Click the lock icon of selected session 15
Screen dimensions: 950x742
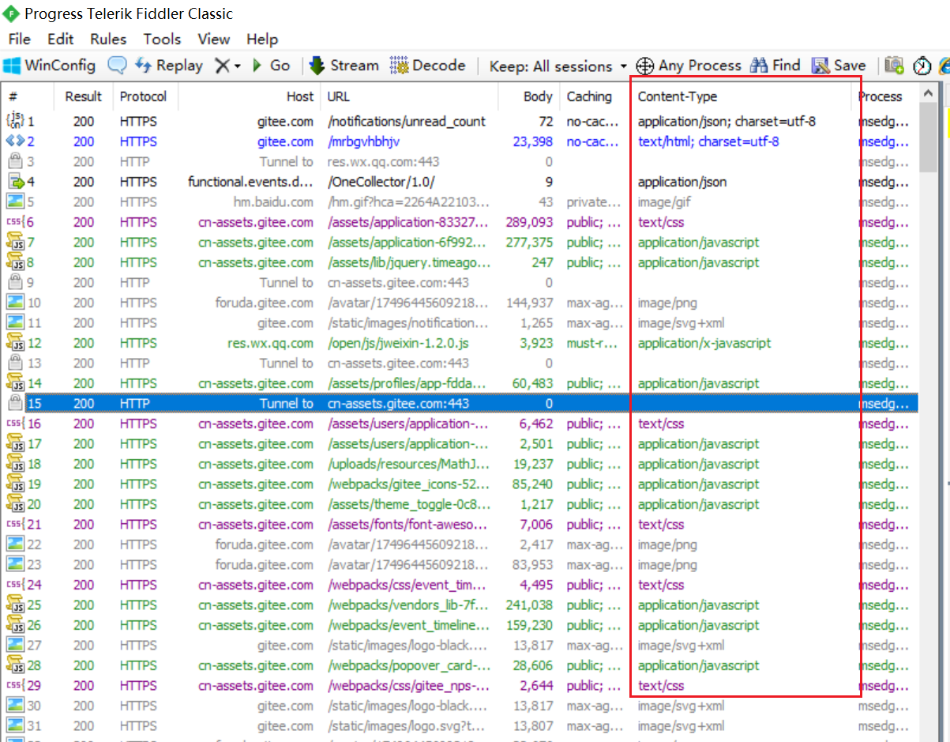click(15, 403)
